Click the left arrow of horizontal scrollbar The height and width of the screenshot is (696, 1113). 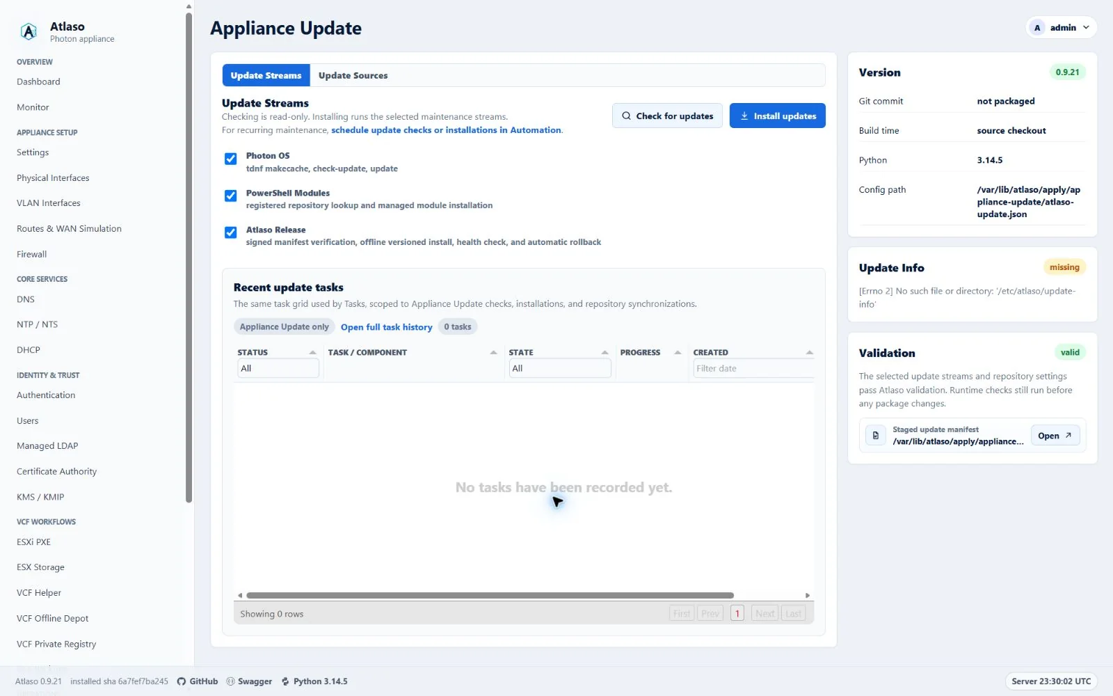(x=240, y=596)
